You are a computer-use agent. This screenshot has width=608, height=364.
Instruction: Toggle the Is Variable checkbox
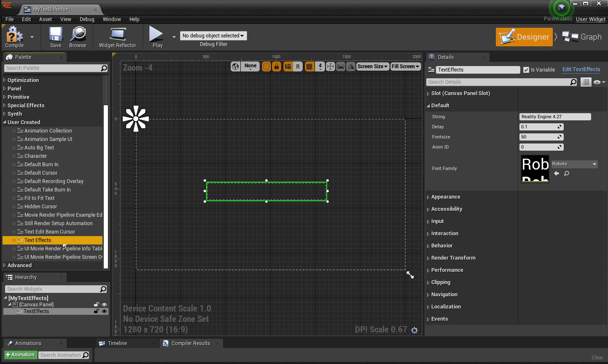point(526,70)
